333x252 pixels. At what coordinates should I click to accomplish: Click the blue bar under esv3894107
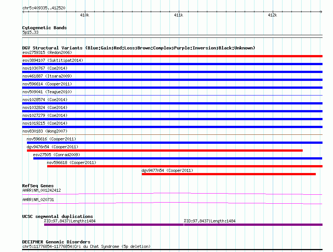172,64
